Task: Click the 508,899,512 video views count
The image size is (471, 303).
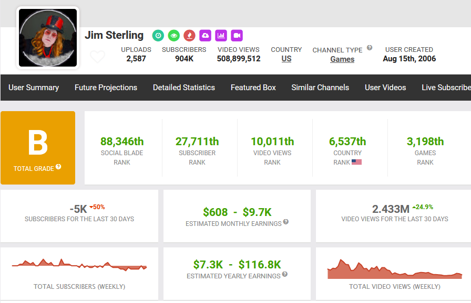Action: click(x=239, y=59)
